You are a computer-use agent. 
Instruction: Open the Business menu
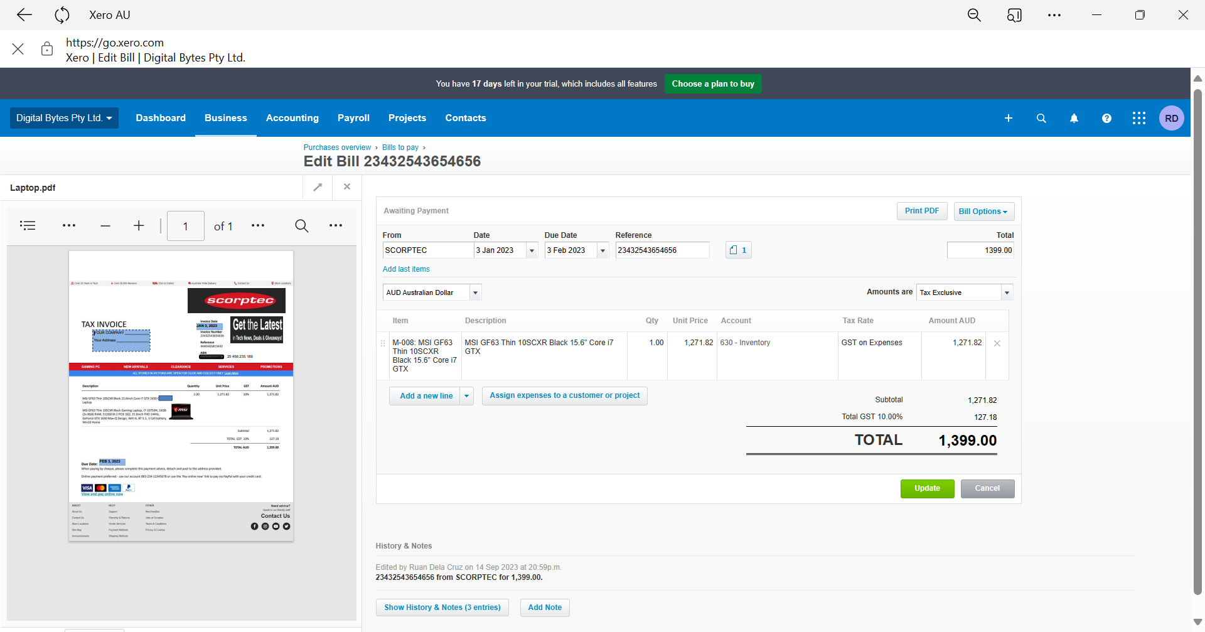tap(226, 118)
